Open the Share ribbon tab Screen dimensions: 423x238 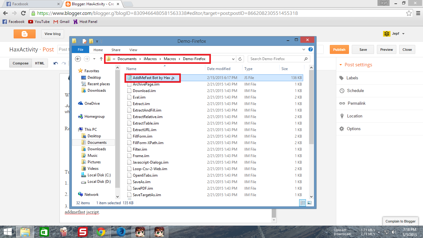click(116, 50)
